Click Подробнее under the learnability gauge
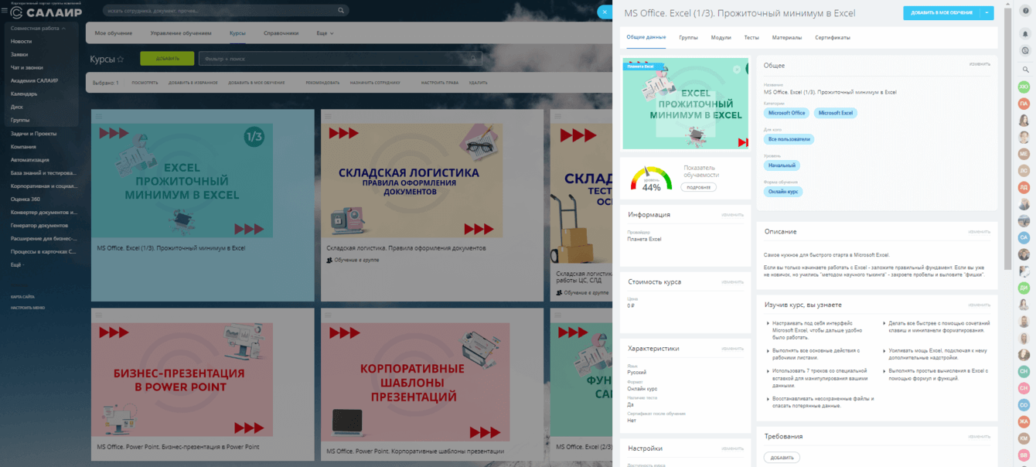The height and width of the screenshot is (467, 1036). point(698,187)
